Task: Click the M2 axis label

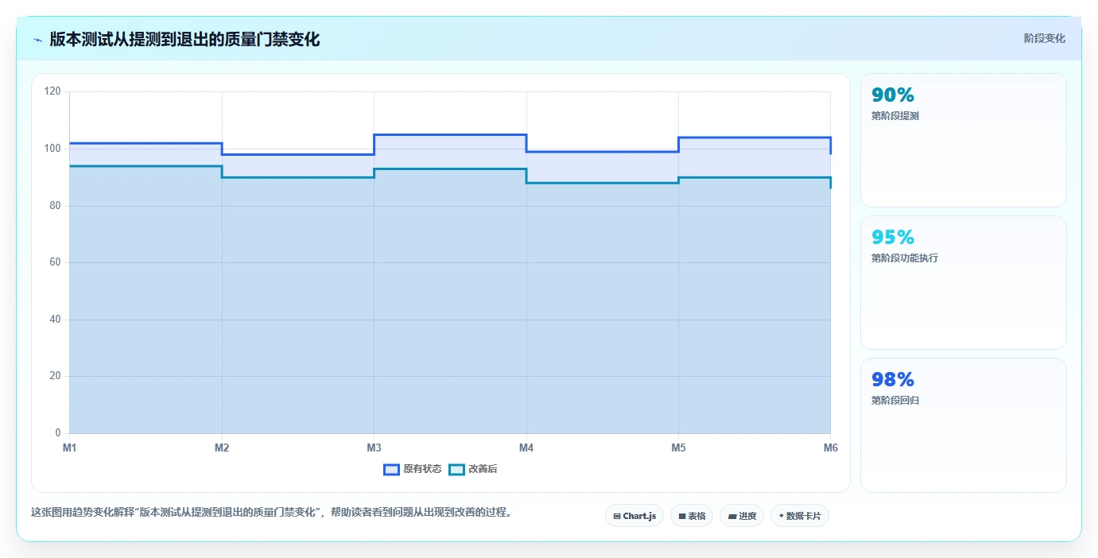Action: [222, 448]
